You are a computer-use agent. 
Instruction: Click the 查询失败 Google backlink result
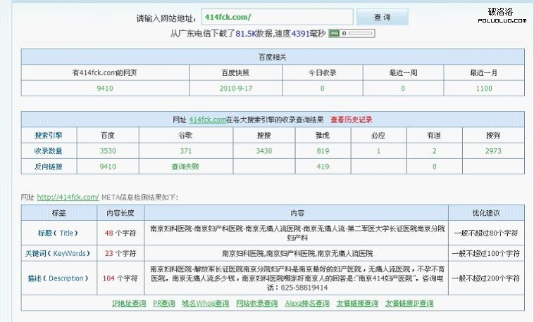tap(185, 167)
